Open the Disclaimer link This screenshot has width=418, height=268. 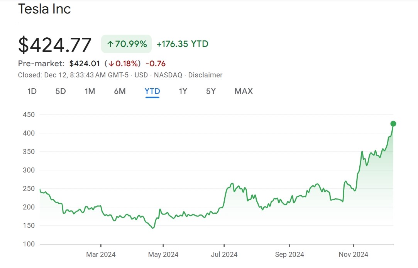tap(205, 75)
